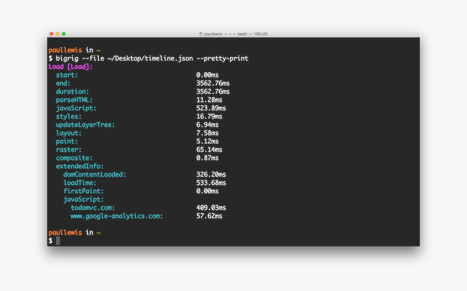This screenshot has height=291, width=467.
Task: Click the terminal title 'paullewis — ~ — bash — 100×25'
Action: click(236, 34)
